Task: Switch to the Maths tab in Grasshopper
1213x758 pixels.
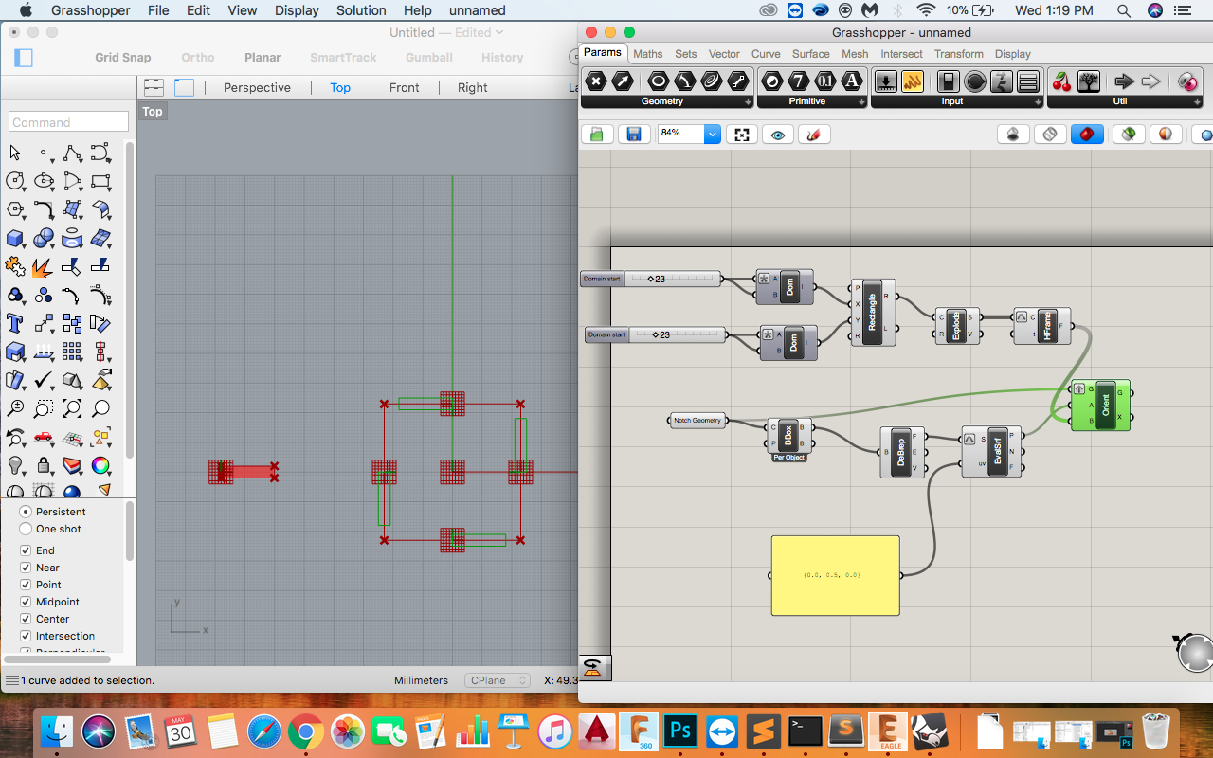Action: (x=648, y=54)
